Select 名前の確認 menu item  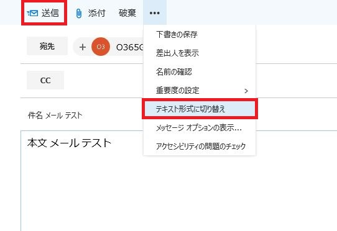coord(200,71)
